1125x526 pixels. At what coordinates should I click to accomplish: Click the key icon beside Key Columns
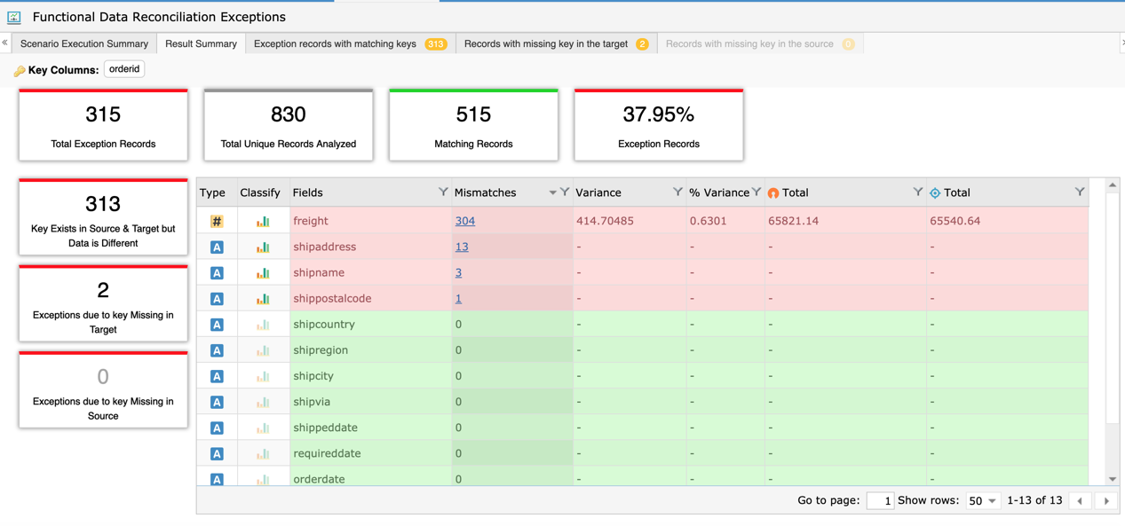coord(23,68)
